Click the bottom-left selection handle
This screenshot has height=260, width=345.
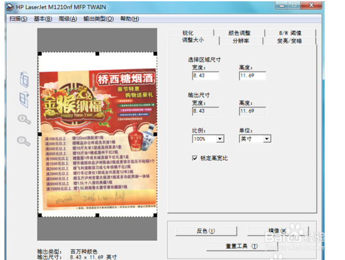pos(40,215)
